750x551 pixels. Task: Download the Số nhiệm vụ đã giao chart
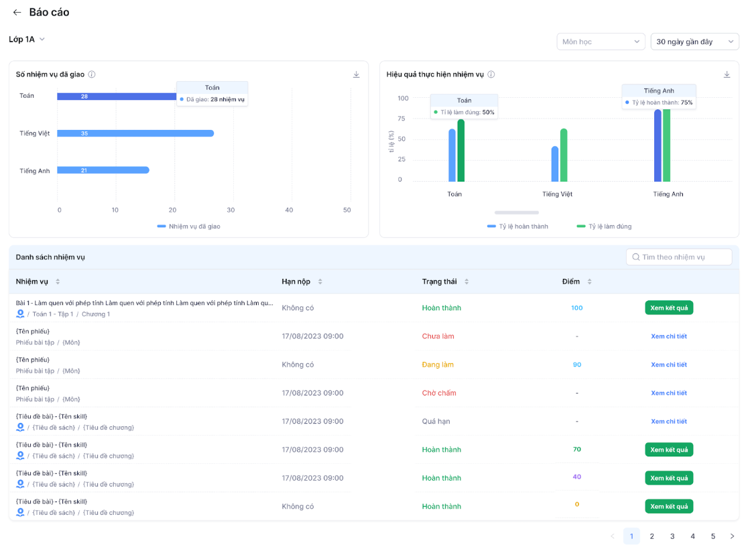tap(357, 74)
